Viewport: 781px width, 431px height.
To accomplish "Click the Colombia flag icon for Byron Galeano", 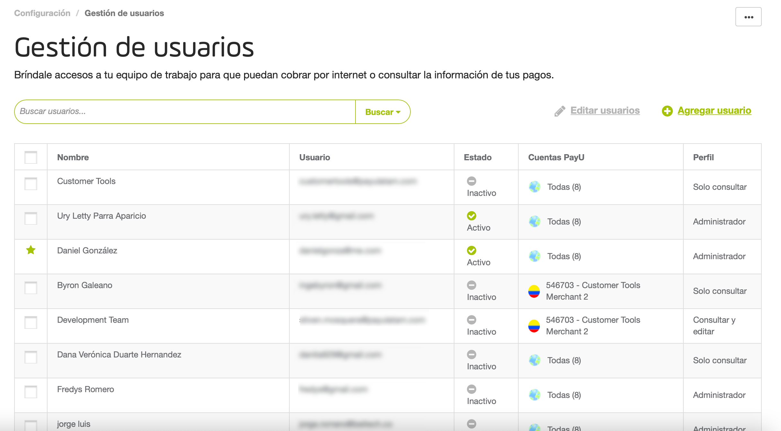I will click(x=534, y=291).
